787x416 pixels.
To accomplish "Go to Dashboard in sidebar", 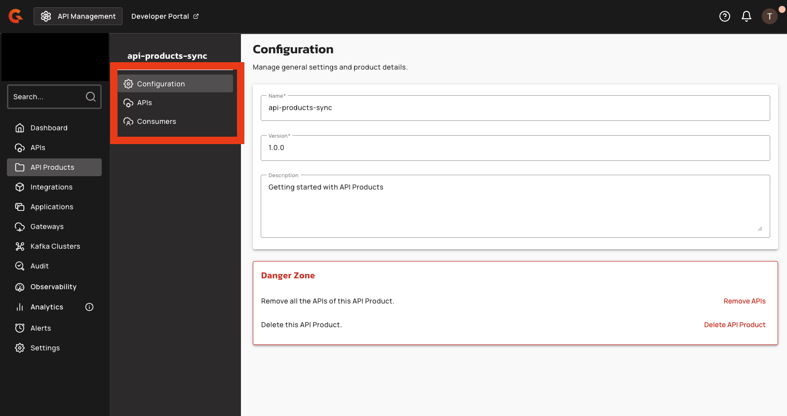I will coord(49,128).
